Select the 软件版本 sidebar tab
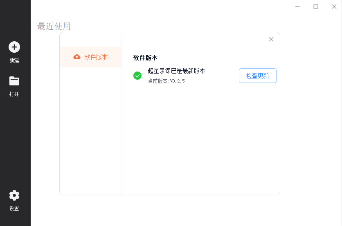This screenshot has height=226, width=342. click(x=90, y=57)
